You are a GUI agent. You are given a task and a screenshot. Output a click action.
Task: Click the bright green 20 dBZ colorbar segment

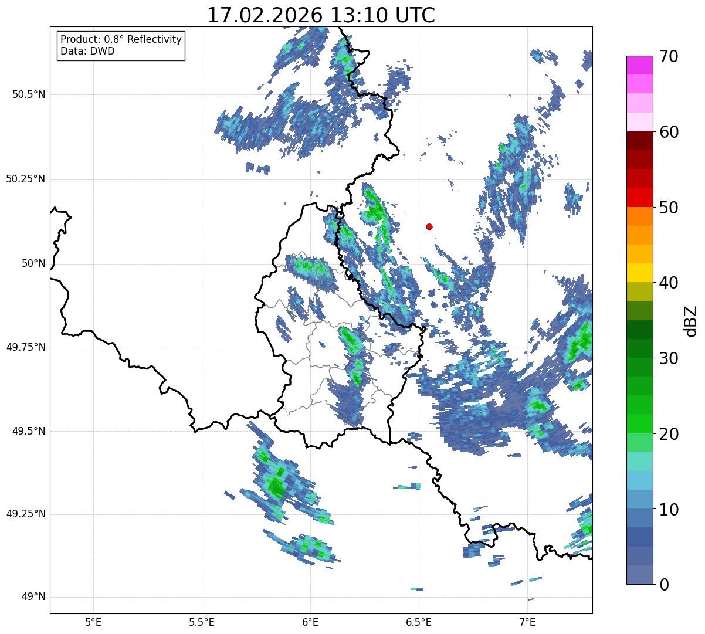coord(639,424)
